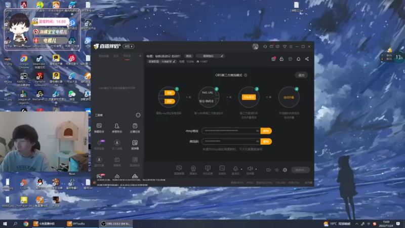Open the customer service headset icon
405x228 pixels.
click(x=265, y=47)
